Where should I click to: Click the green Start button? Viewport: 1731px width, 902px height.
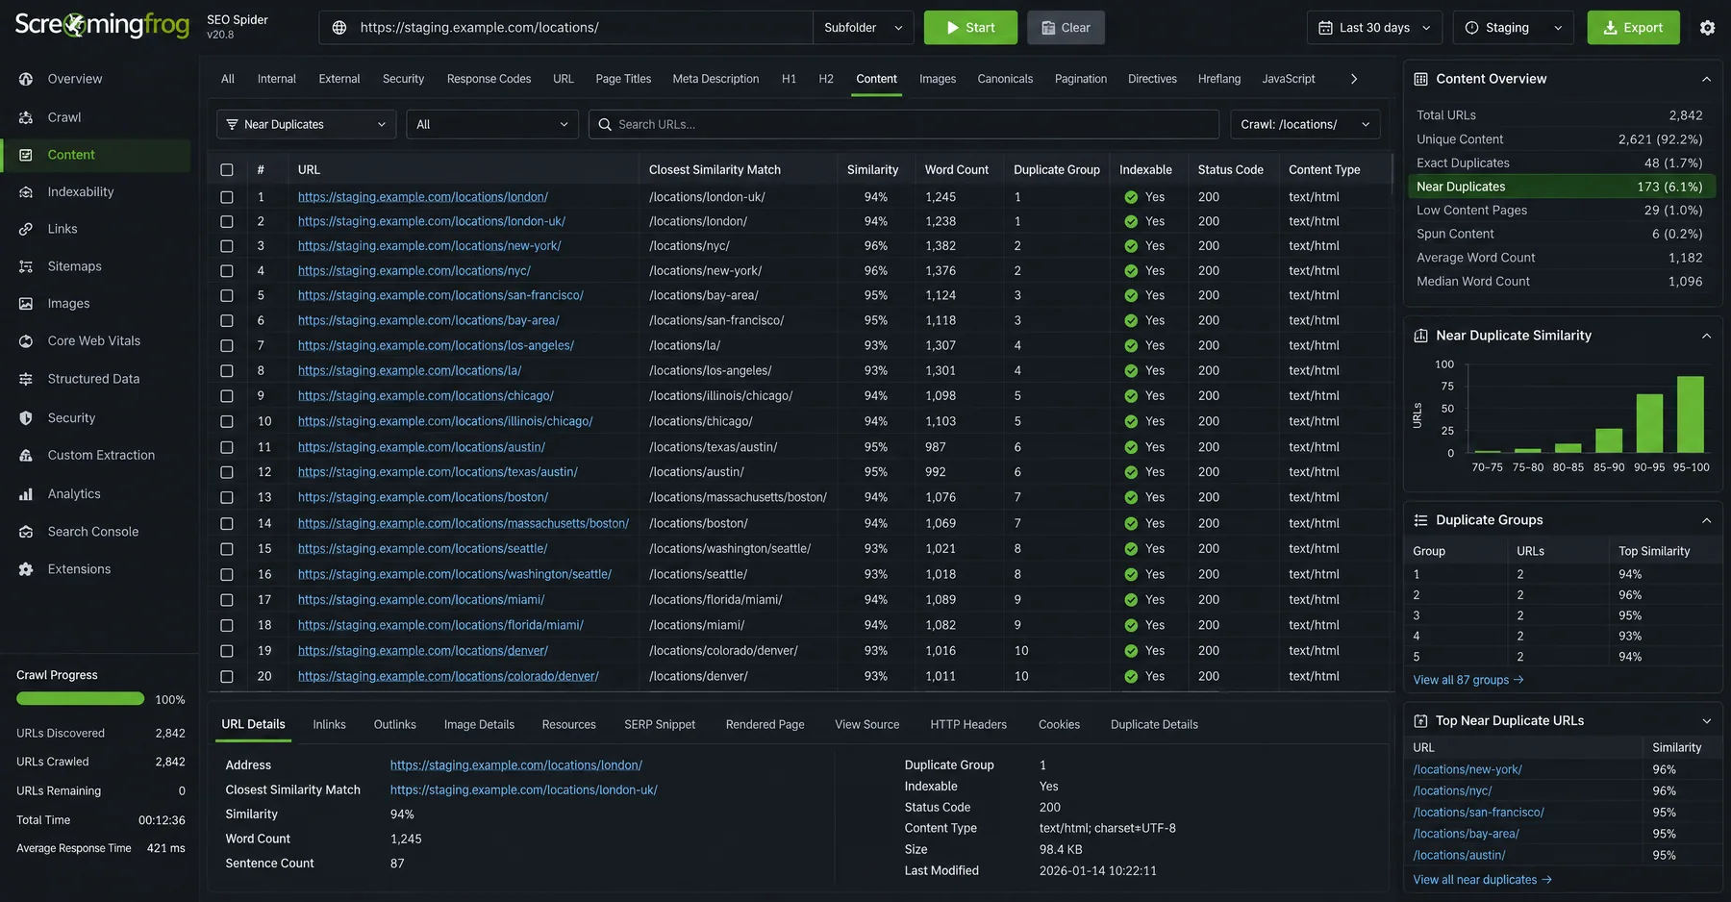(x=970, y=28)
